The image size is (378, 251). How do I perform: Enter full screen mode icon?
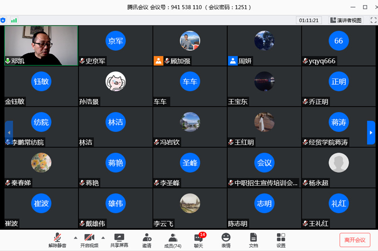pos(373,20)
